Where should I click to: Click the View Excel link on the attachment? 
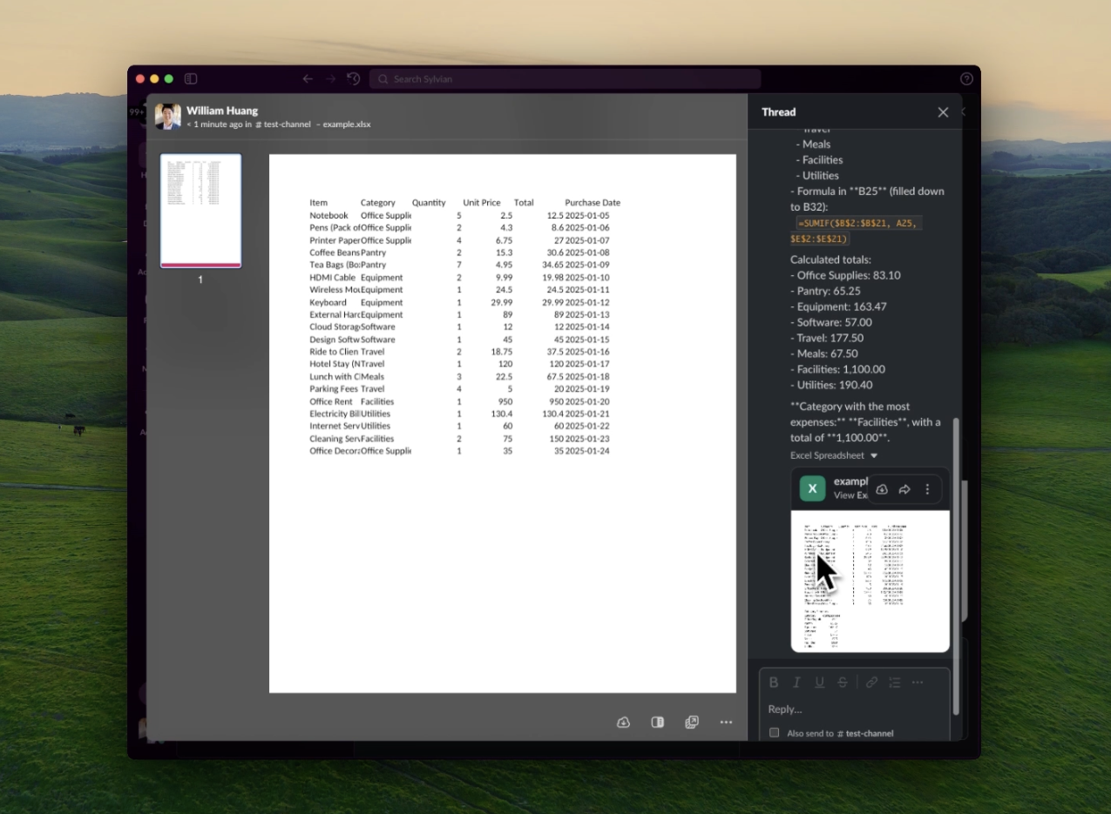tap(850, 496)
